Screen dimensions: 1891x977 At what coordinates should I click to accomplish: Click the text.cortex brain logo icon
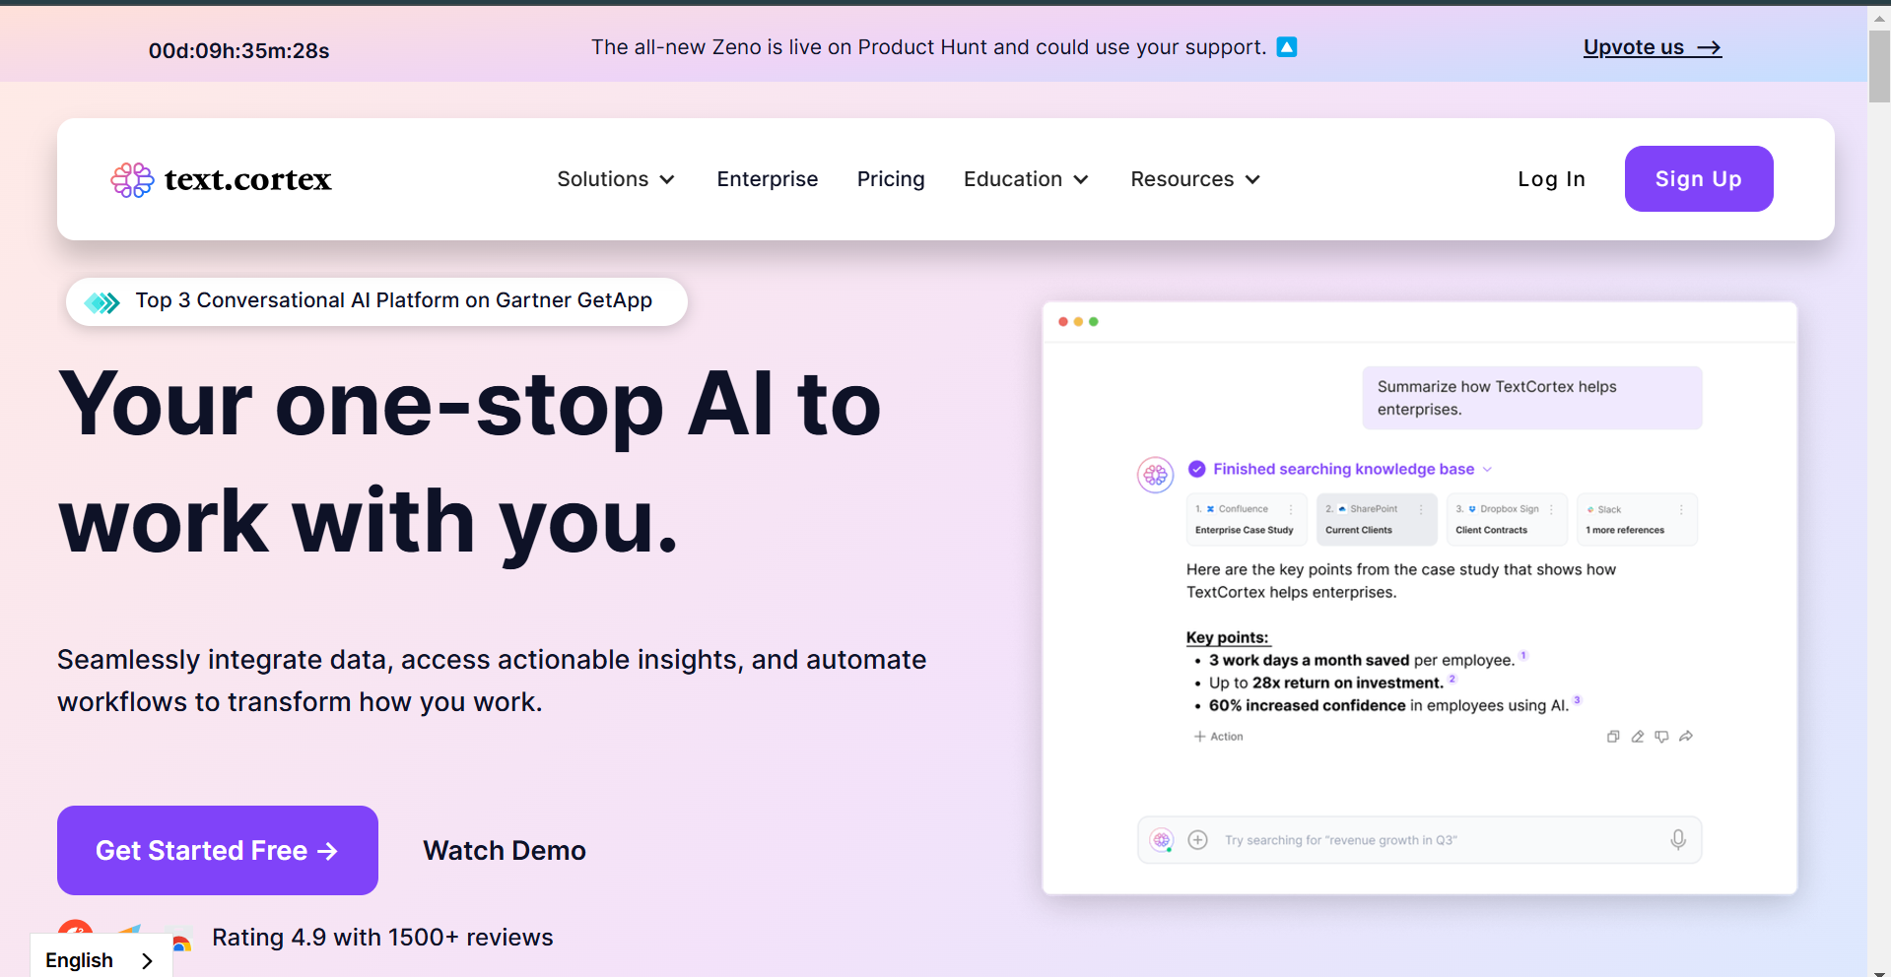(132, 180)
